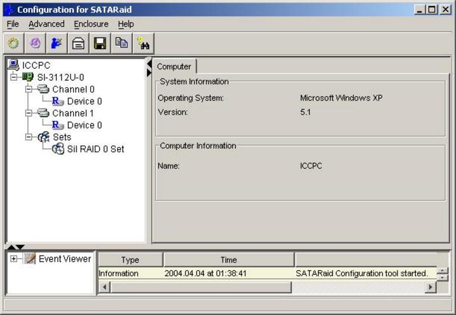Screen dimensions: 456x315
Task: Select the ICCPC root tree label
Action: [x=36, y=65]
